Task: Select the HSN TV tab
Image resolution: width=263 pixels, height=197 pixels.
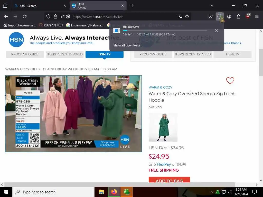Action: coord(105,54)
